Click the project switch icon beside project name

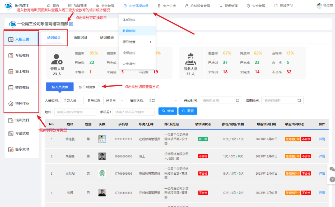(71, 24)
